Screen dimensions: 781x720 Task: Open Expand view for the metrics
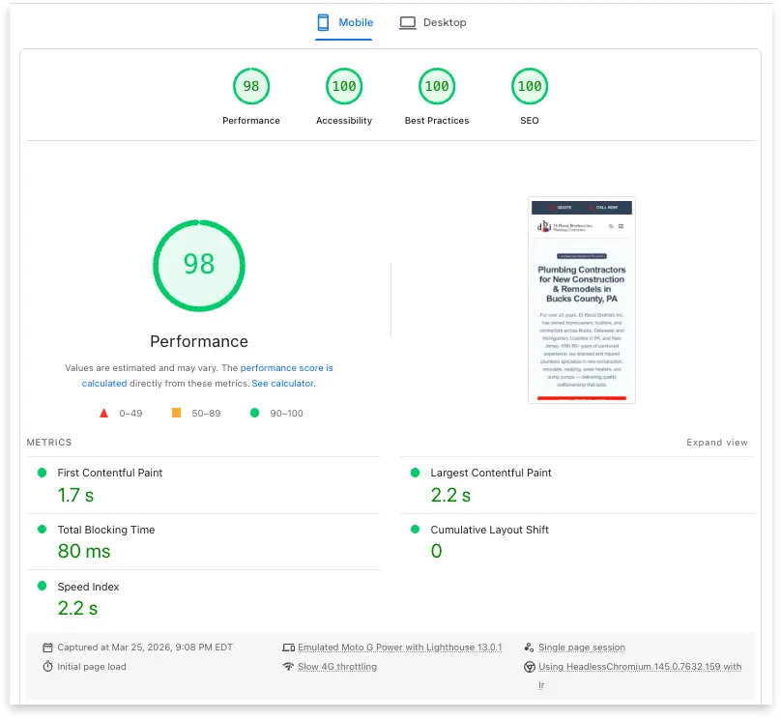[x=717, y=442]
